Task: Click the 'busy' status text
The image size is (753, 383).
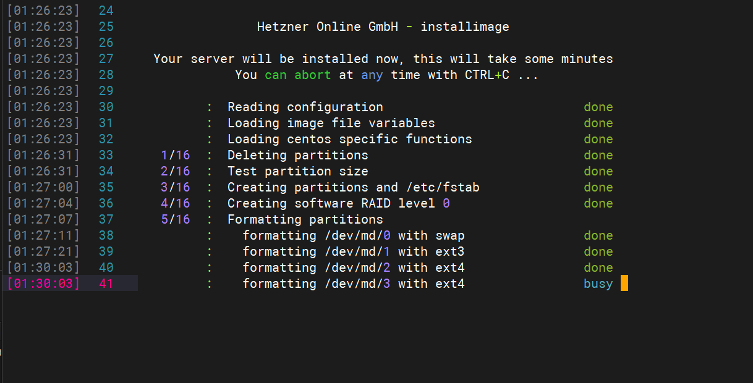Action: pyautogui.click(x=598, y=284)
